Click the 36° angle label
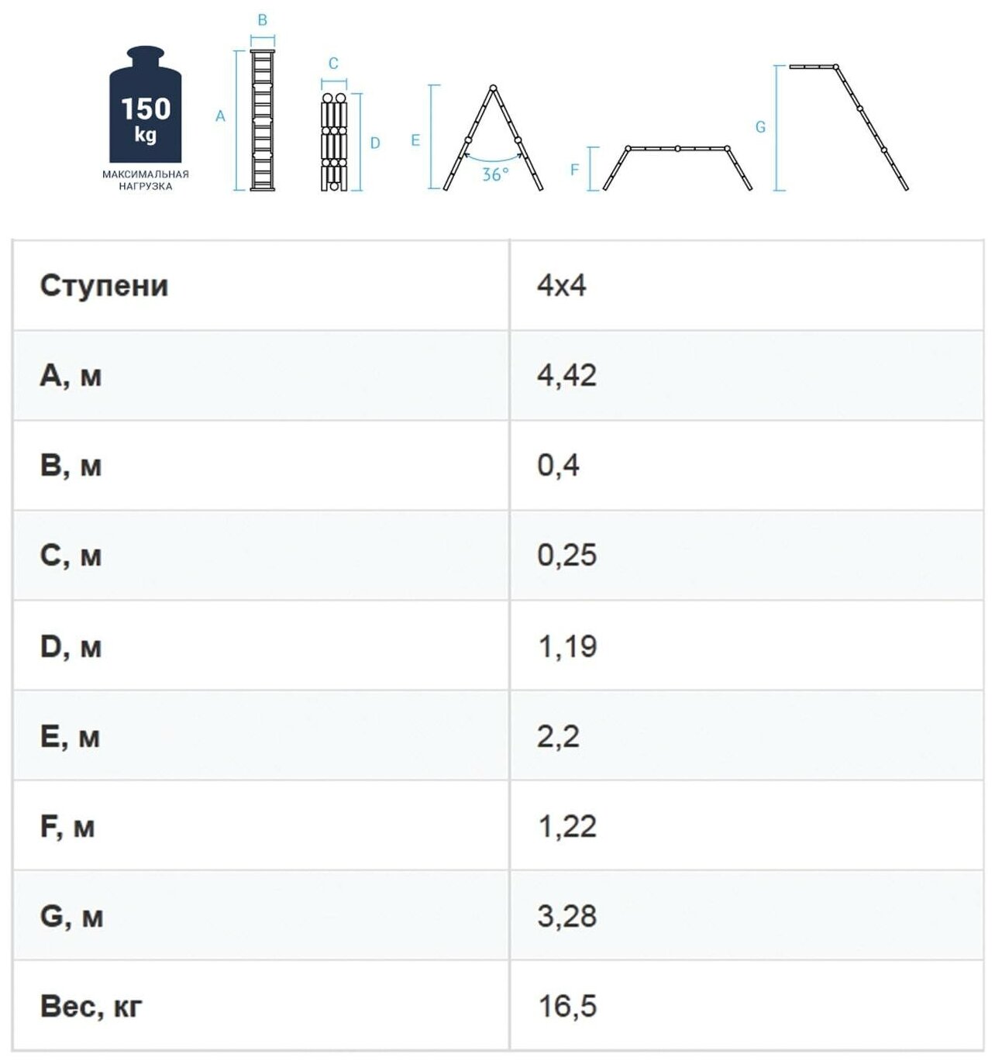 (x=494, y=175)
